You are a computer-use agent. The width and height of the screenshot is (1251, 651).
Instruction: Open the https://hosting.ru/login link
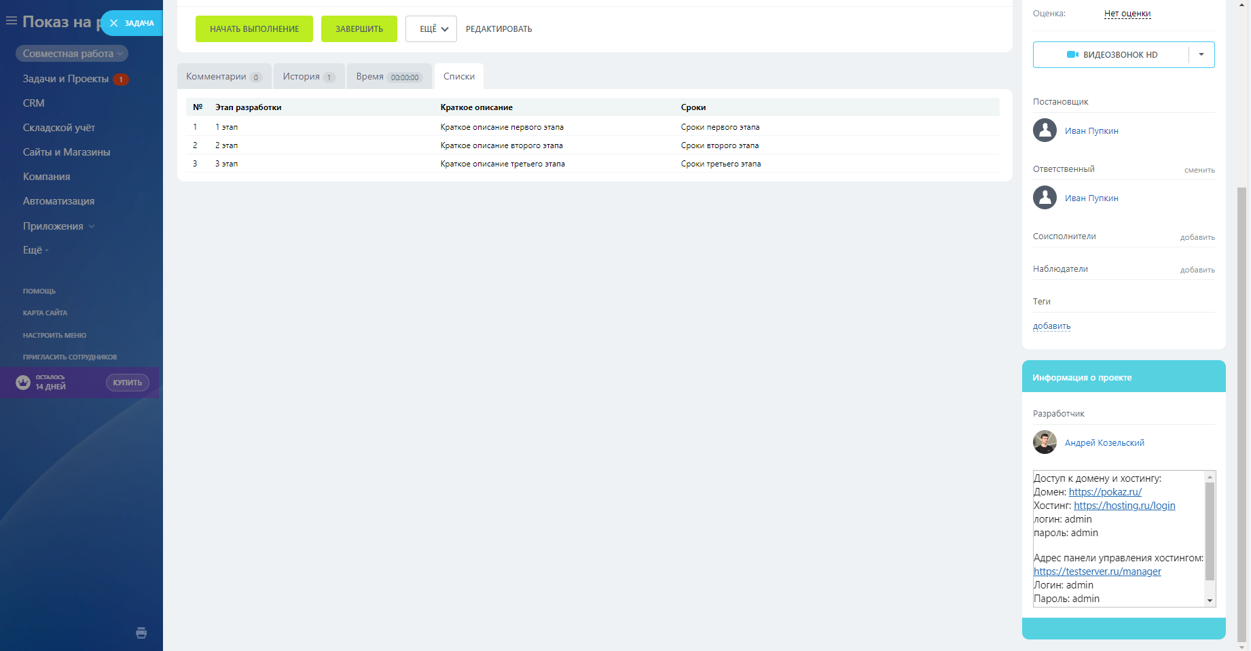tap(1125, 506)
